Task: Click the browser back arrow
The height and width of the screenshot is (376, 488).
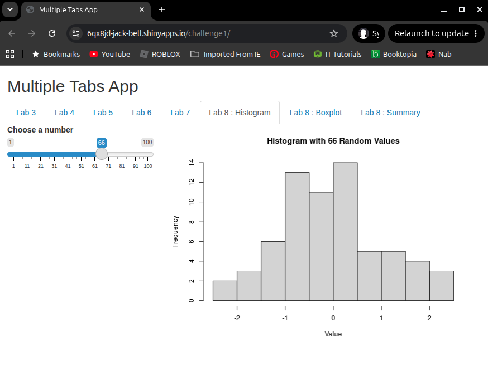Action: (12, 33)
